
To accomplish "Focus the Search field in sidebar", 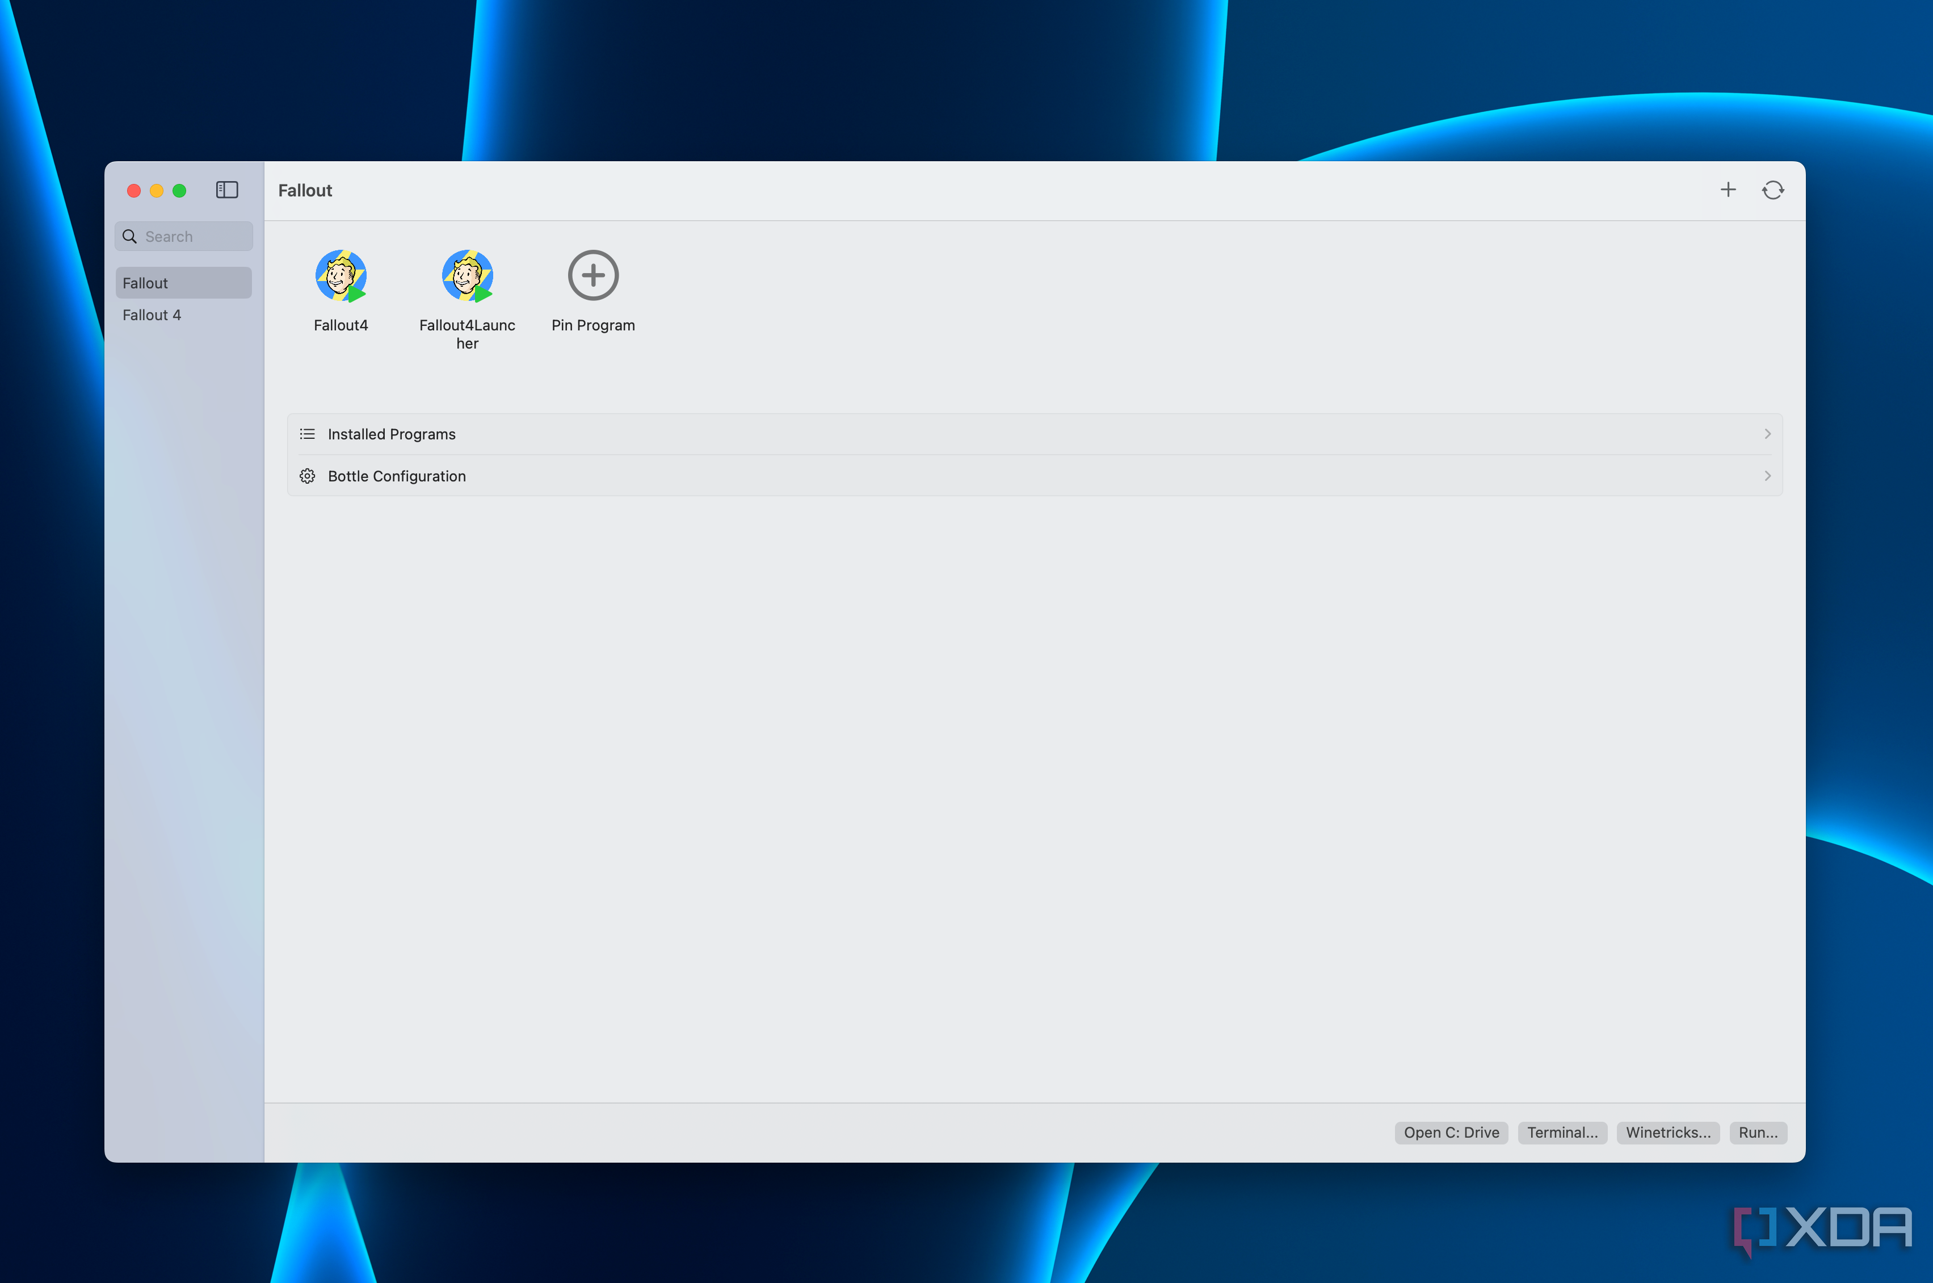I will click(x=183, y=237).
